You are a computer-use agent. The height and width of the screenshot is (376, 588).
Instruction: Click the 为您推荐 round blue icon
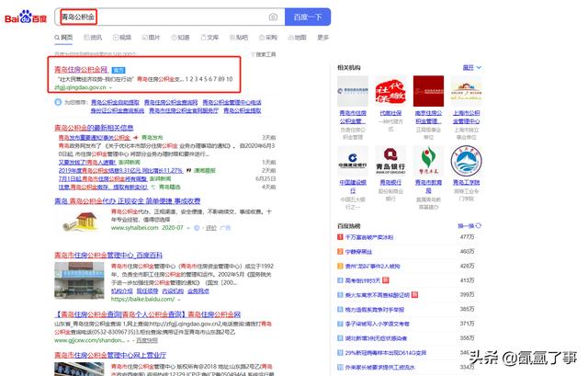pyautogui.click(x=58, y=102)
